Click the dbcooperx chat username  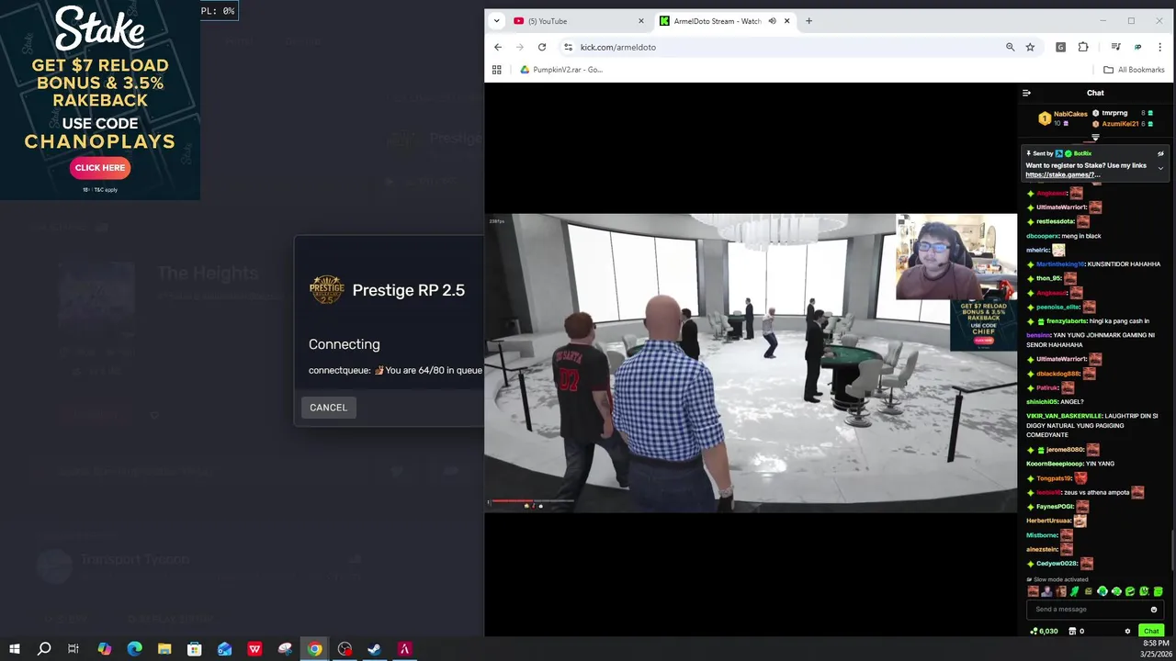pyautogui.click(x=1042, y=236)
